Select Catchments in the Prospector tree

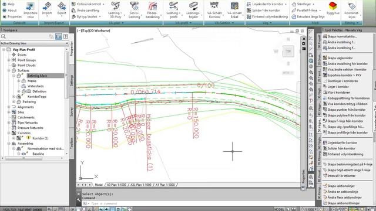pos(26,117)
